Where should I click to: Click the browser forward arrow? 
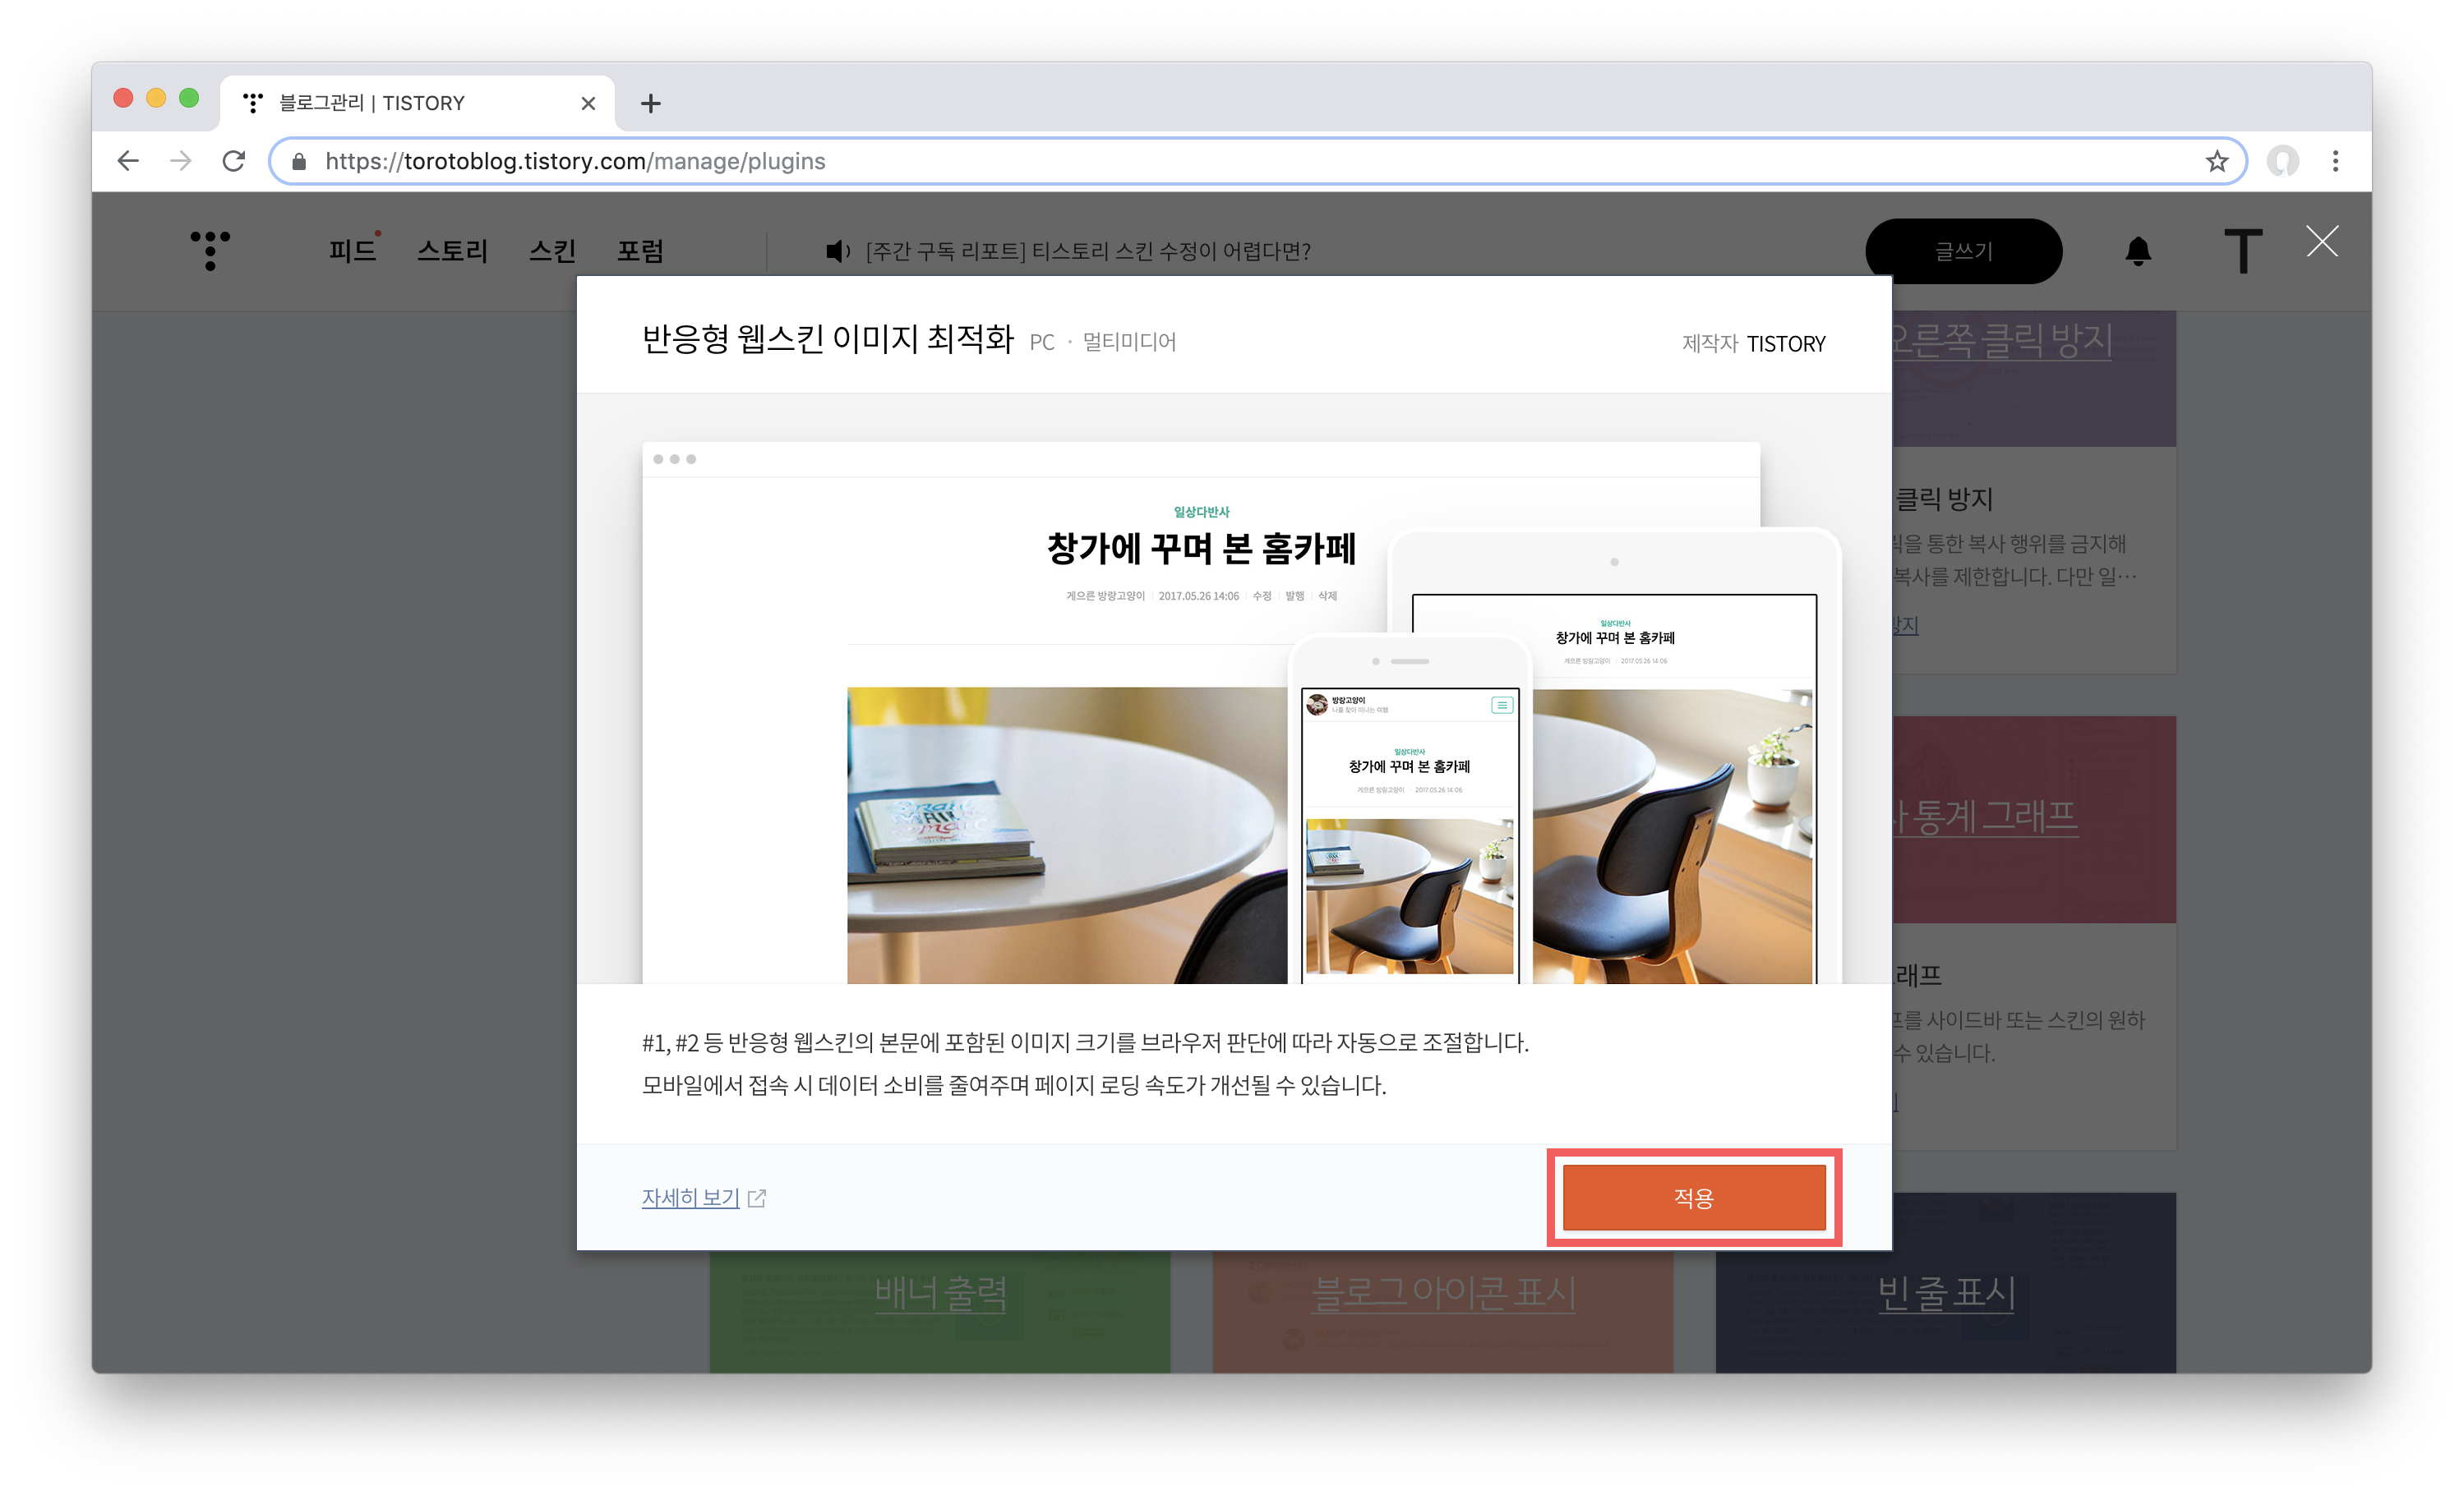click(x=181, y=161)
